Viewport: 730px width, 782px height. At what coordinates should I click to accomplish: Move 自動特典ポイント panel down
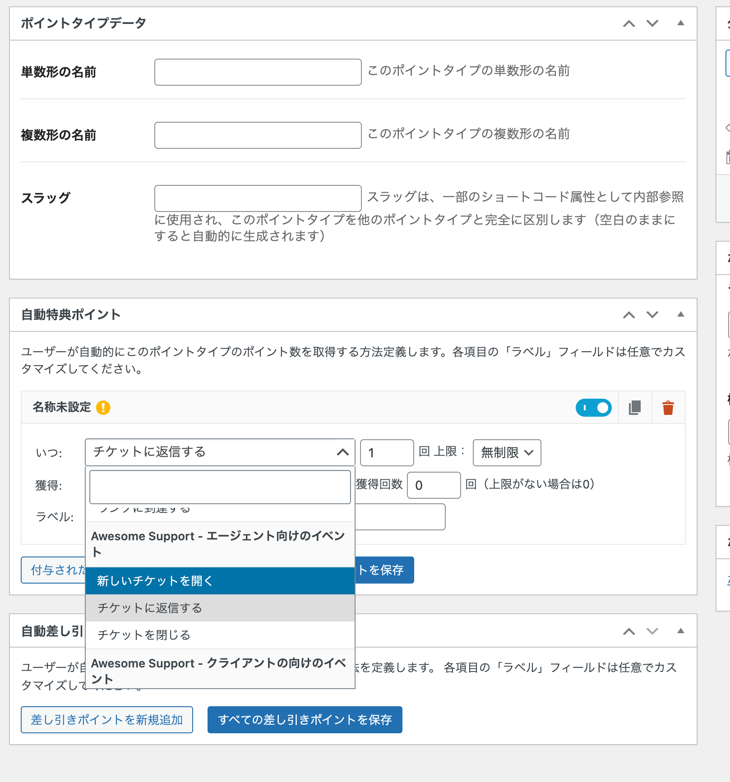coord(652,315)
